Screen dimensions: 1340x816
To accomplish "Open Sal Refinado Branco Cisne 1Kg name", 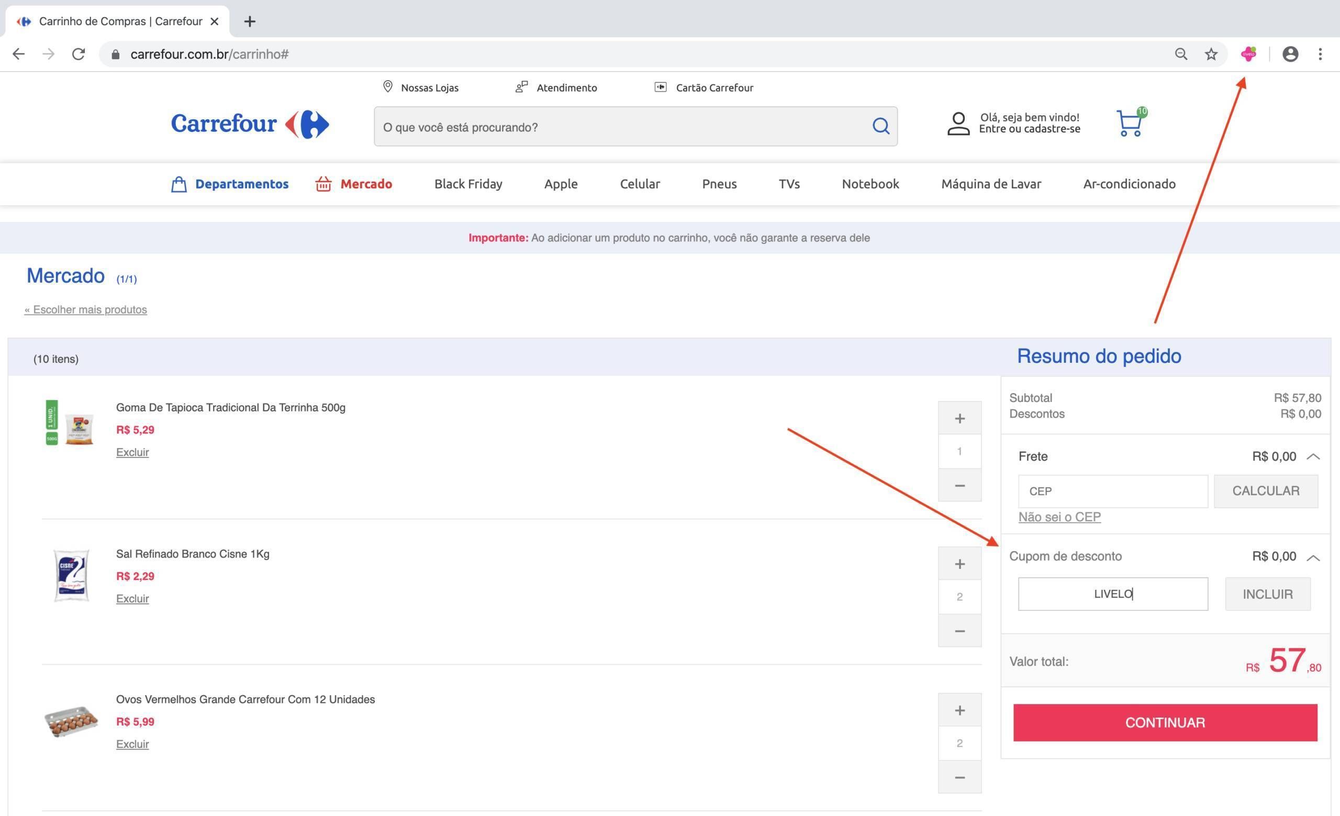I will (x=193, y=553).
